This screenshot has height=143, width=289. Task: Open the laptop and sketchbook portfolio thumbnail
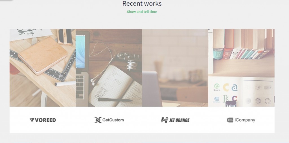click(109, 68)
